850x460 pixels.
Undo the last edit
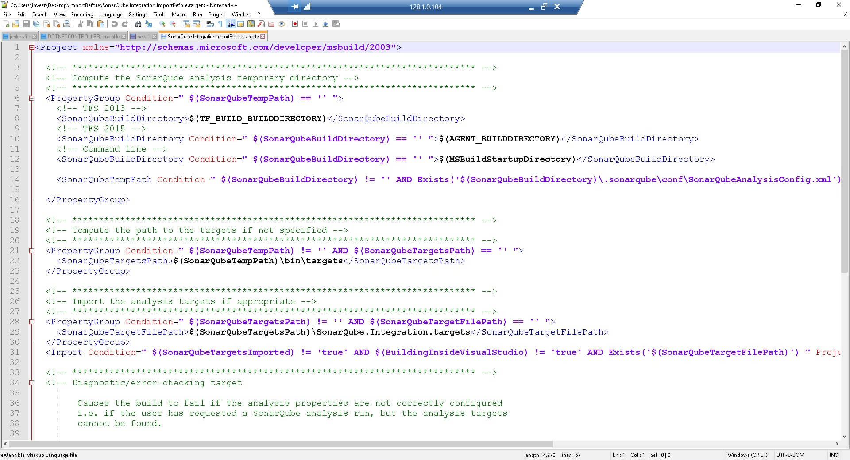pos(115,24)
